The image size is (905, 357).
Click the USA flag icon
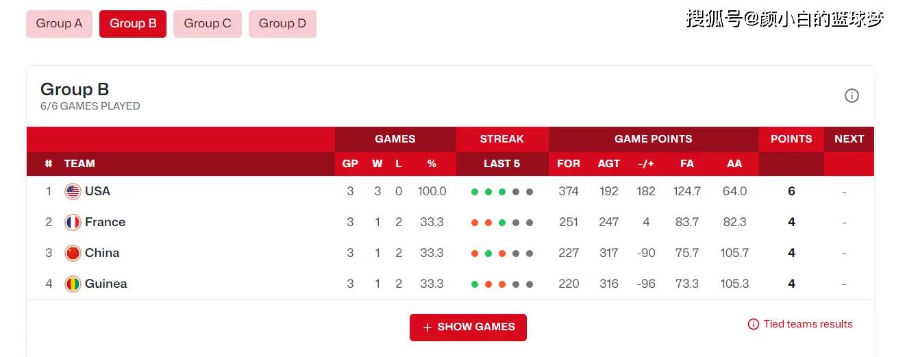(73, 192)
